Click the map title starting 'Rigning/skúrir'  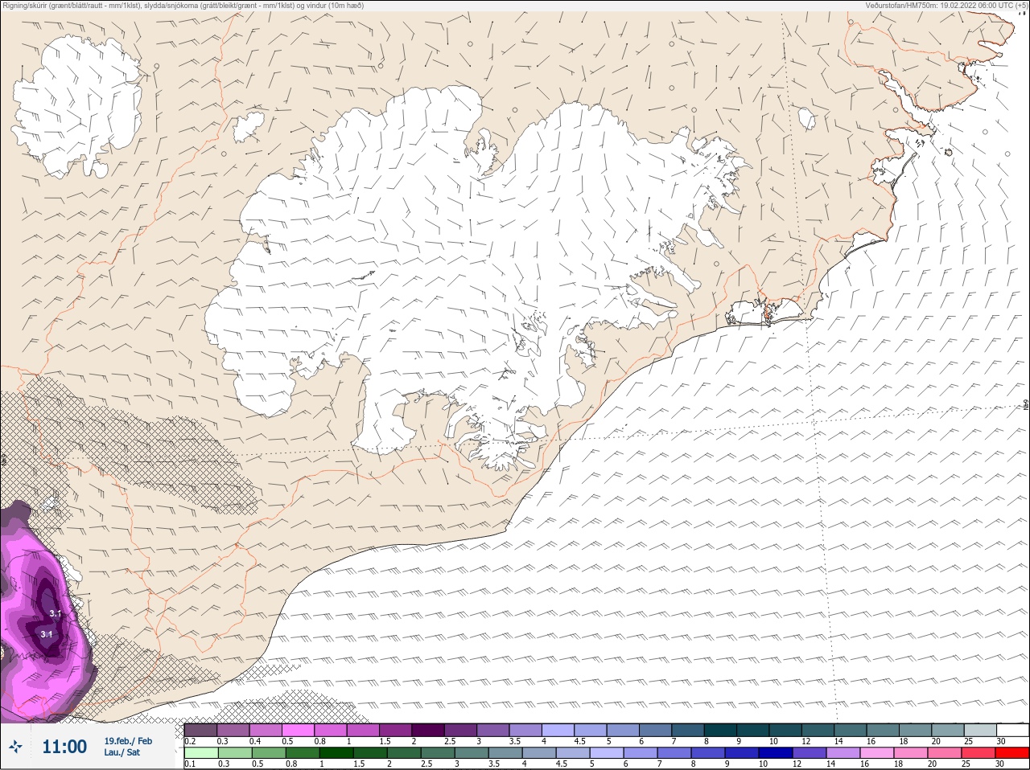[x=183, y=5]
